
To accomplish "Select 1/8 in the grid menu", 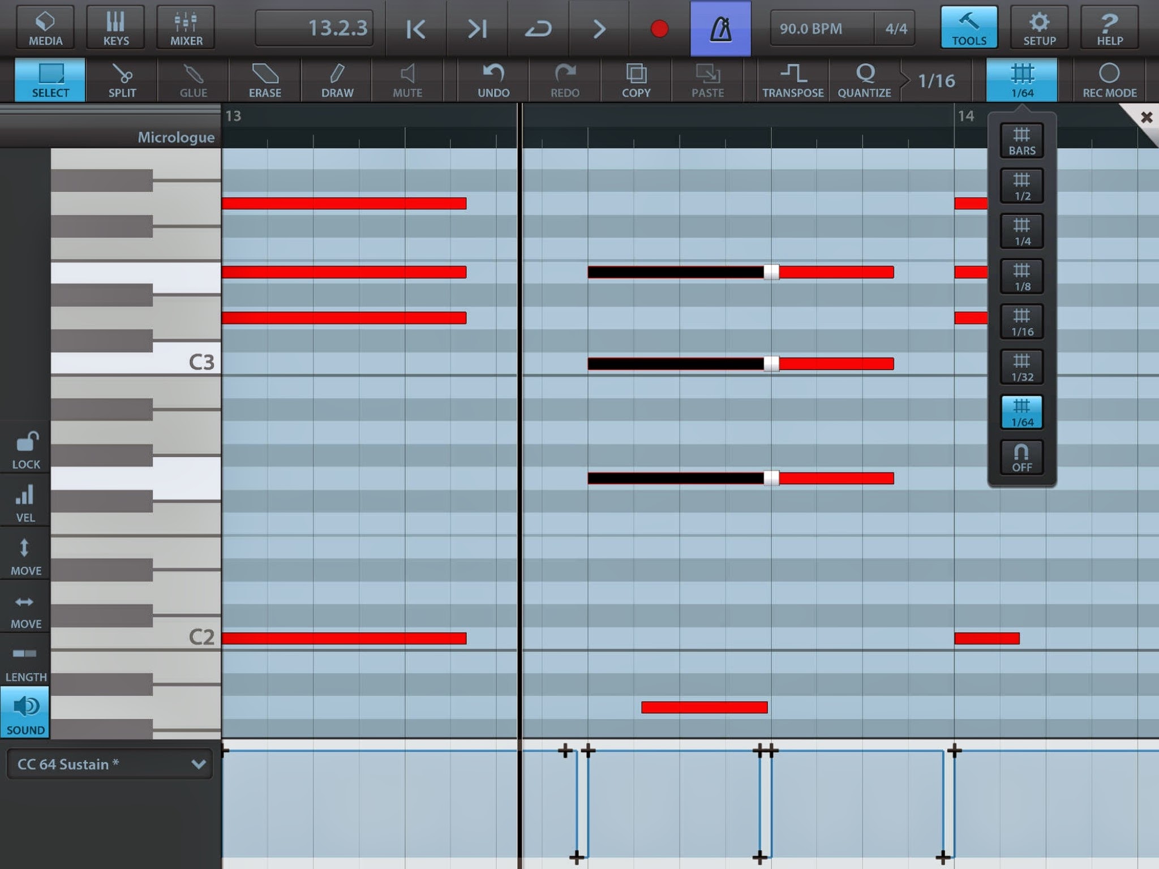I will pos(1022,276).
